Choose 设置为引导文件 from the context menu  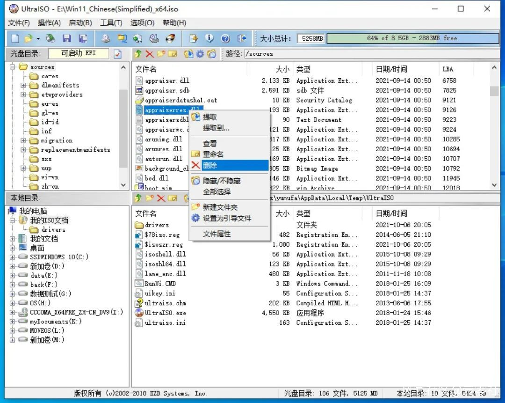(x=230, y=218)
